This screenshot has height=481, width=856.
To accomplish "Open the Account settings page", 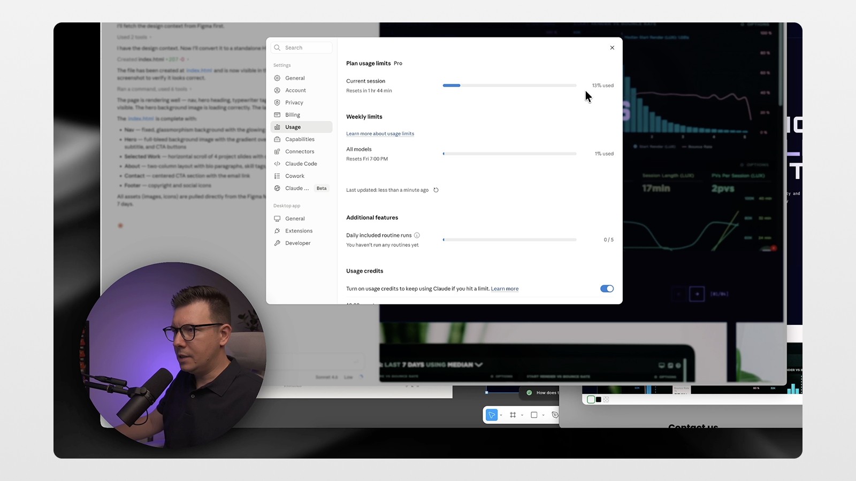I will coord(301,90).
